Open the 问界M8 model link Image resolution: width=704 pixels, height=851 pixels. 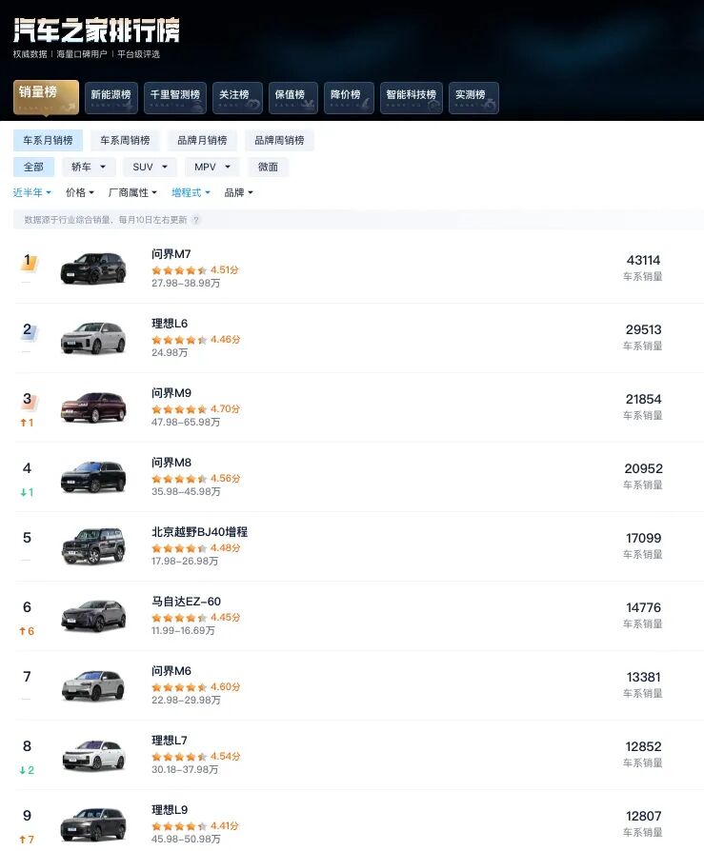171,463
